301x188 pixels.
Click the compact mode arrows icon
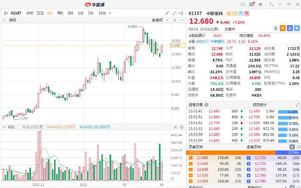[x=271, y=4]
